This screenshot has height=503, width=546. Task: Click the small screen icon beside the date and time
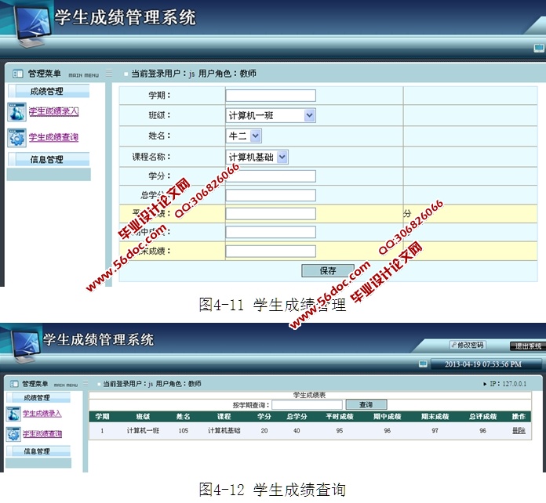tap(423, 364)
